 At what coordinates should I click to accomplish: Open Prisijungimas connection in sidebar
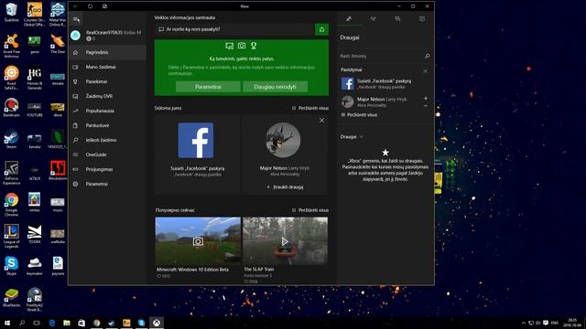click(x=107, y=169)
